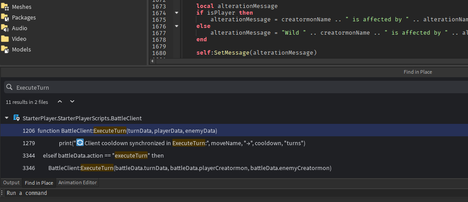Click the editor horizontal scrollbar left arrow
468x202 pixels.
point(152,61)
